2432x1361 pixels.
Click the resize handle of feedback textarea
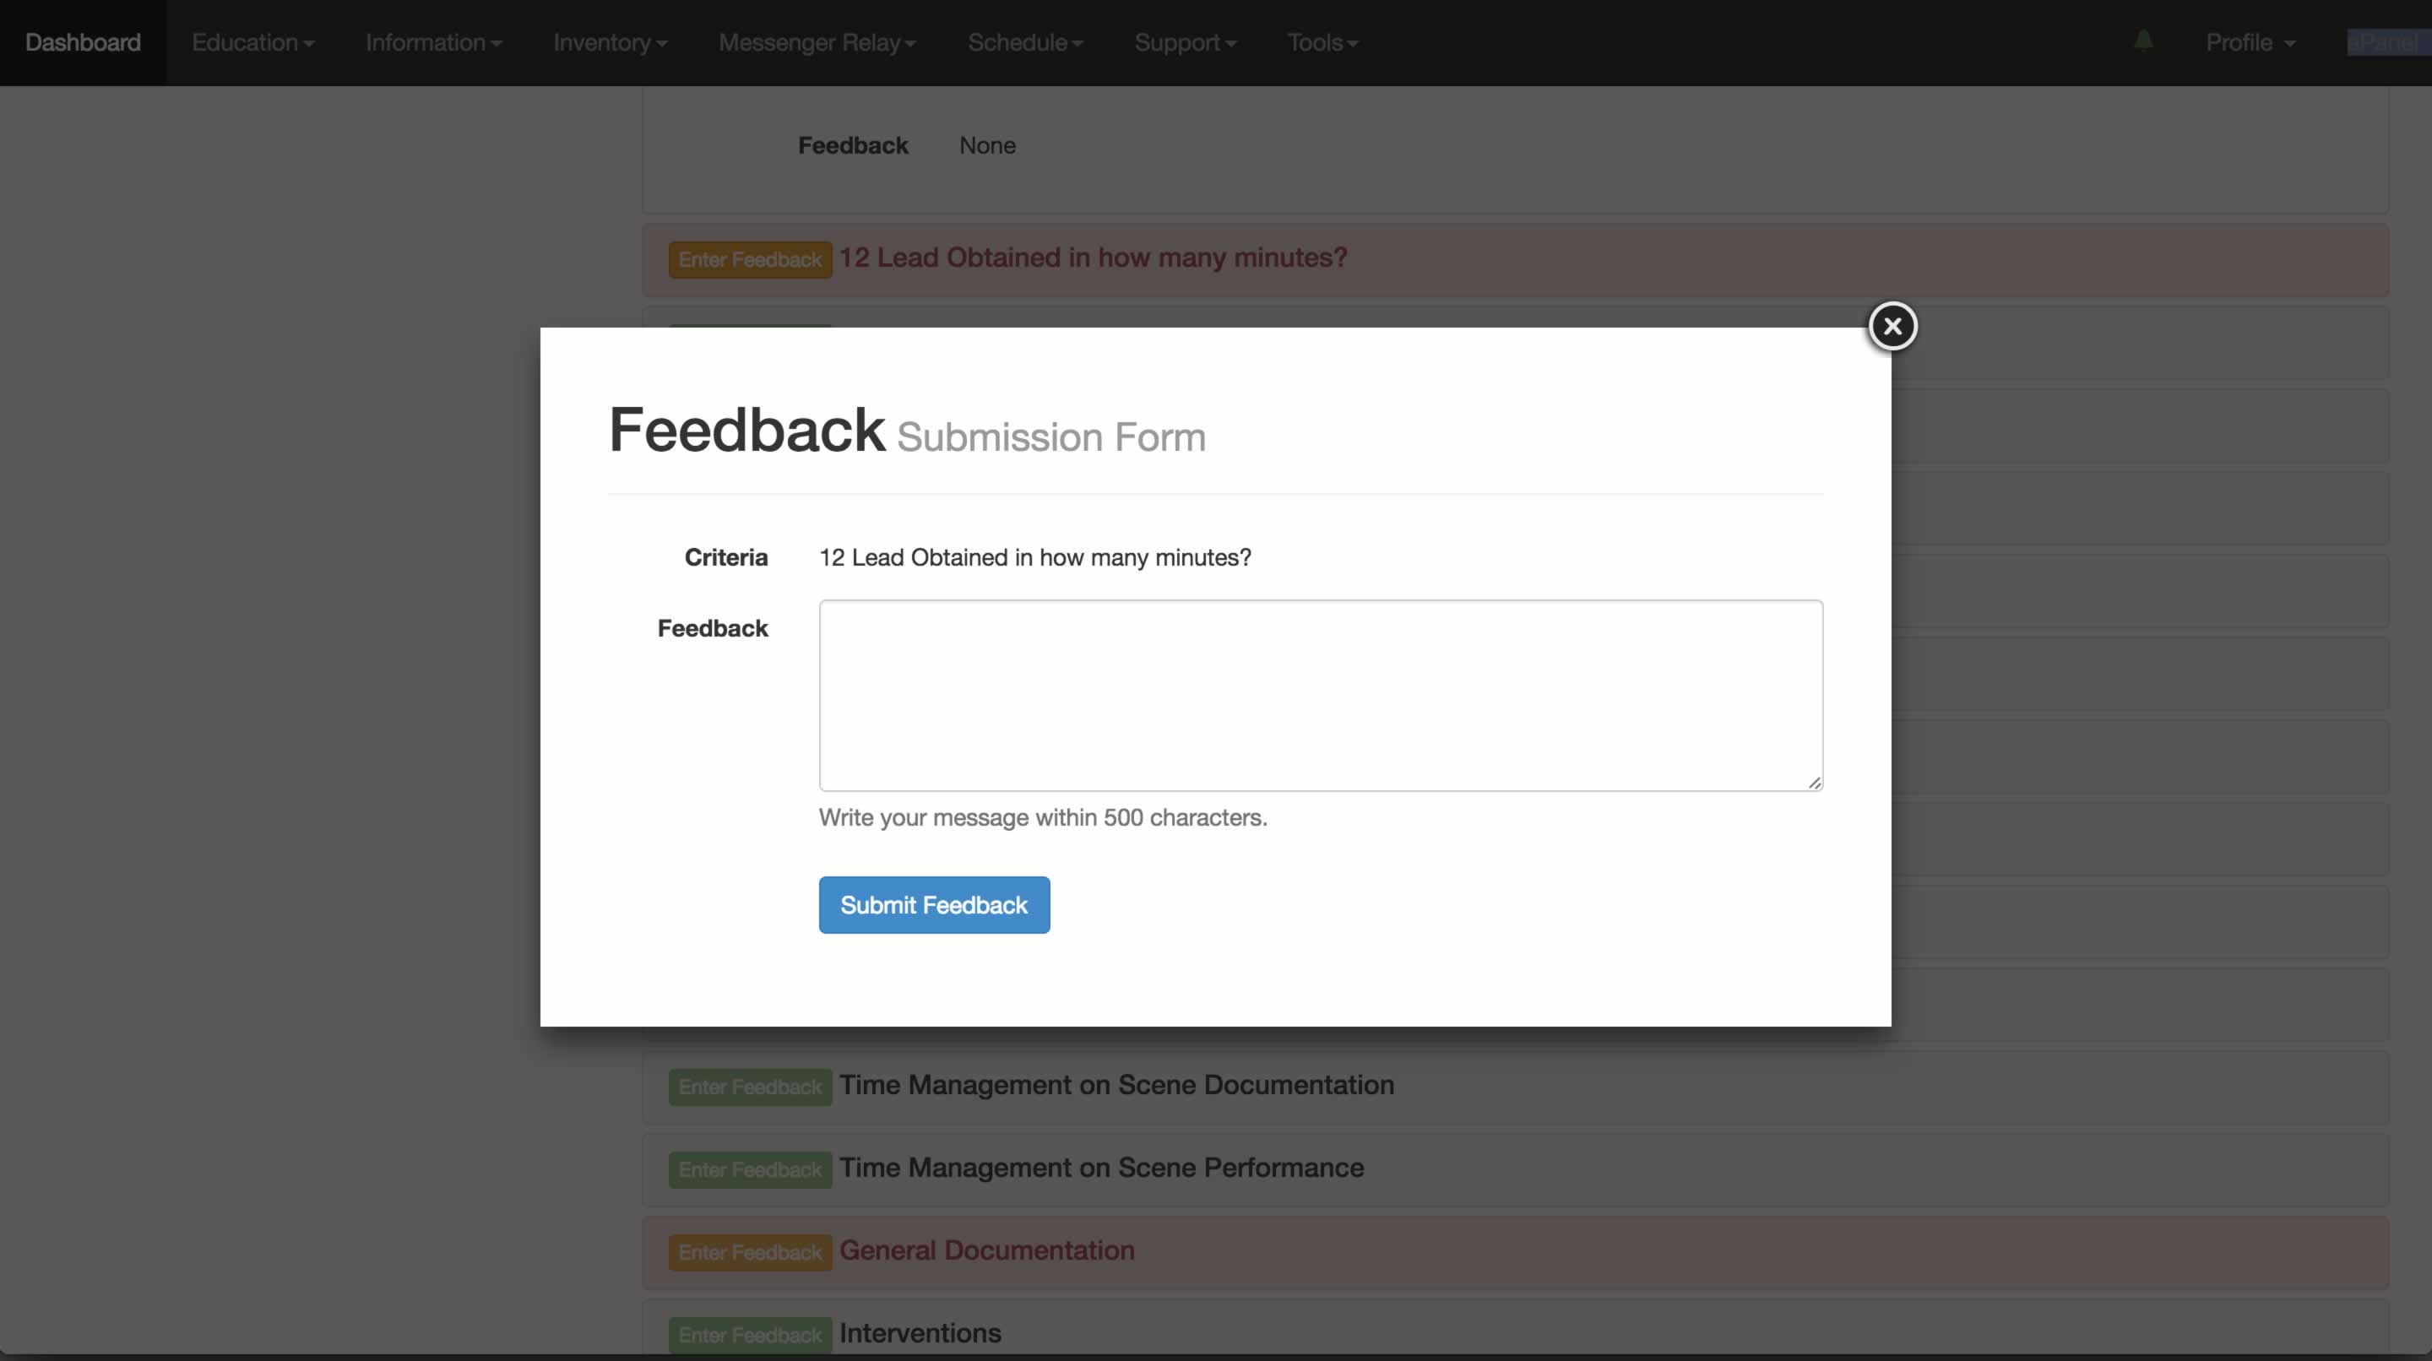[1815, 783]
